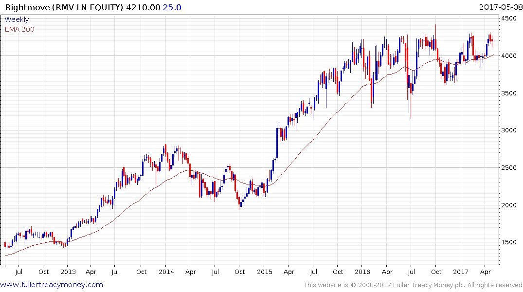This screenshot has width=523, height=292.
Task: Open the www.fullertreacymoney.com link
Action: pyautogui.click(x=52, y=285)
